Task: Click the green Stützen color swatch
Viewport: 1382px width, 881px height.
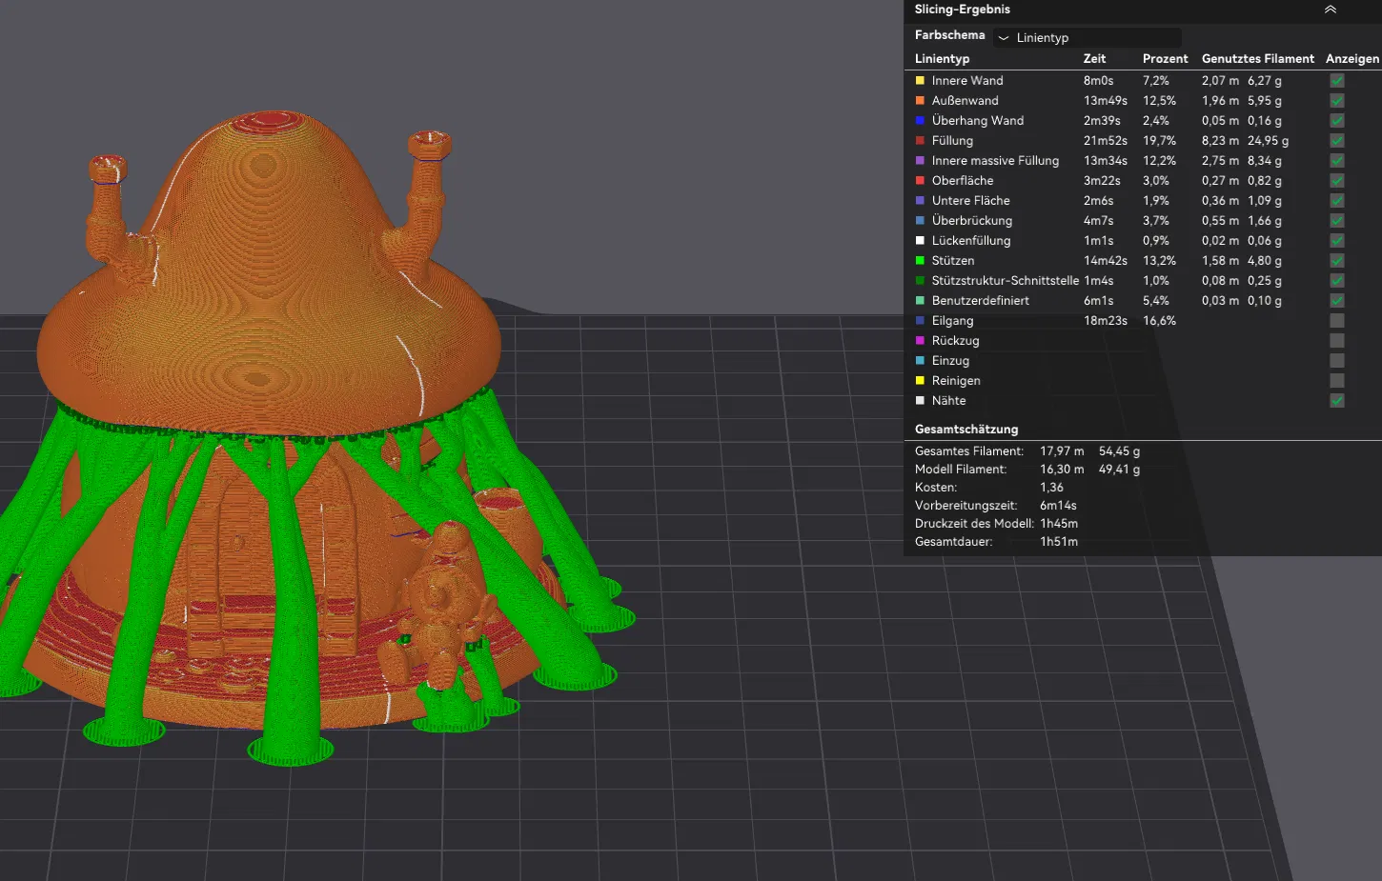Action: point(920,261)
